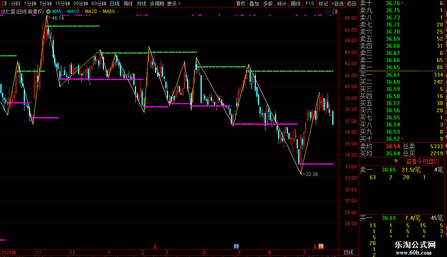Open 多股 multi-stock view
Screen dimensions: 447x257
(x=268, y=4)
